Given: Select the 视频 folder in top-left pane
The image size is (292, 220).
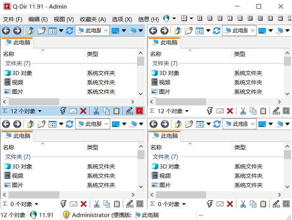Looking at the screenshot, I should coord(17,82).
